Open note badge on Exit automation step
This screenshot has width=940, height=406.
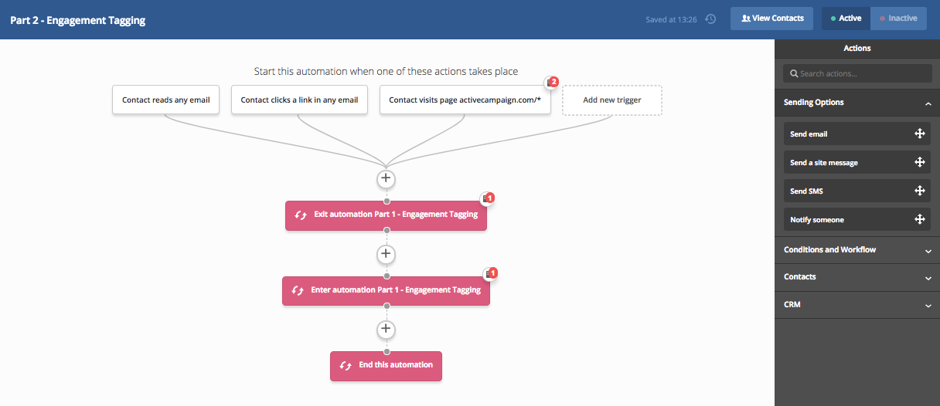[488, 198]
